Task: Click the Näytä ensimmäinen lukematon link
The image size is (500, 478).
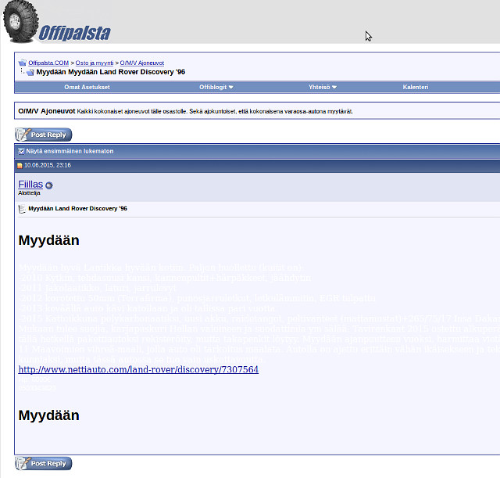Action: click(70, 151)
